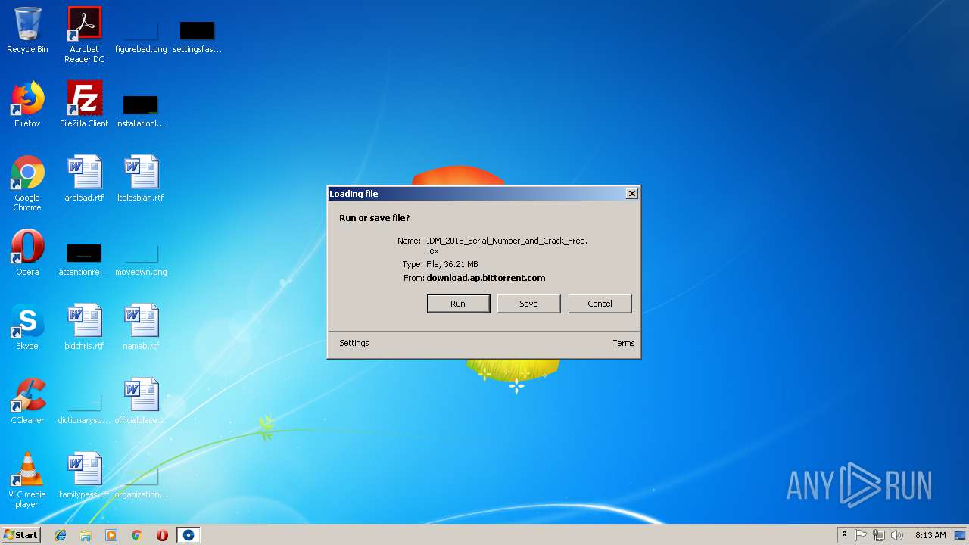The height and width of the screenshot is (545, 969).
Task: Select the installationl... desktop file
Action: coord(141,112)
